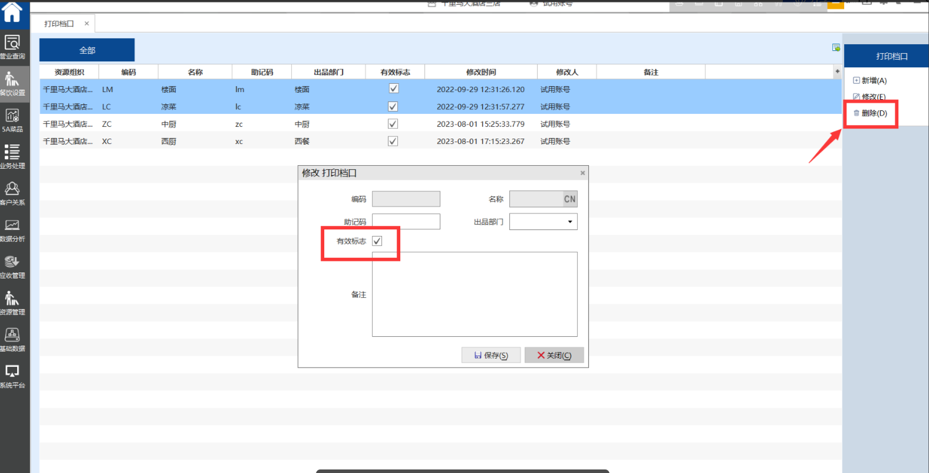
Task: Open the 营业查询 sidebar icon
Action: coord(12,46)
